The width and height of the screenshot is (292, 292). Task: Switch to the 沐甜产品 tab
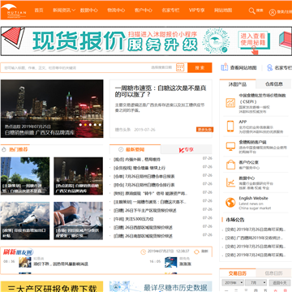pyautogui.click(x=238, y=84)
